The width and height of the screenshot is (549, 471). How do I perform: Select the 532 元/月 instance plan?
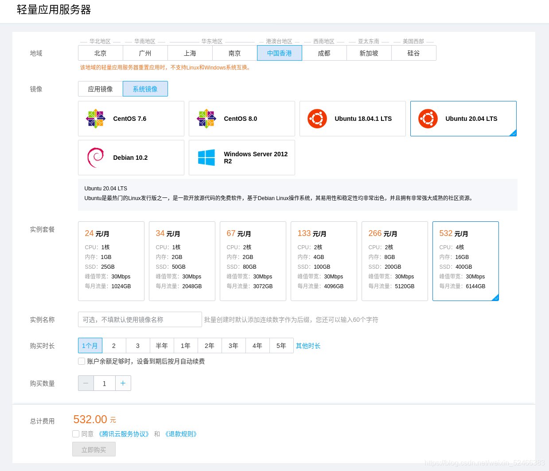click(x=465, y=261)
